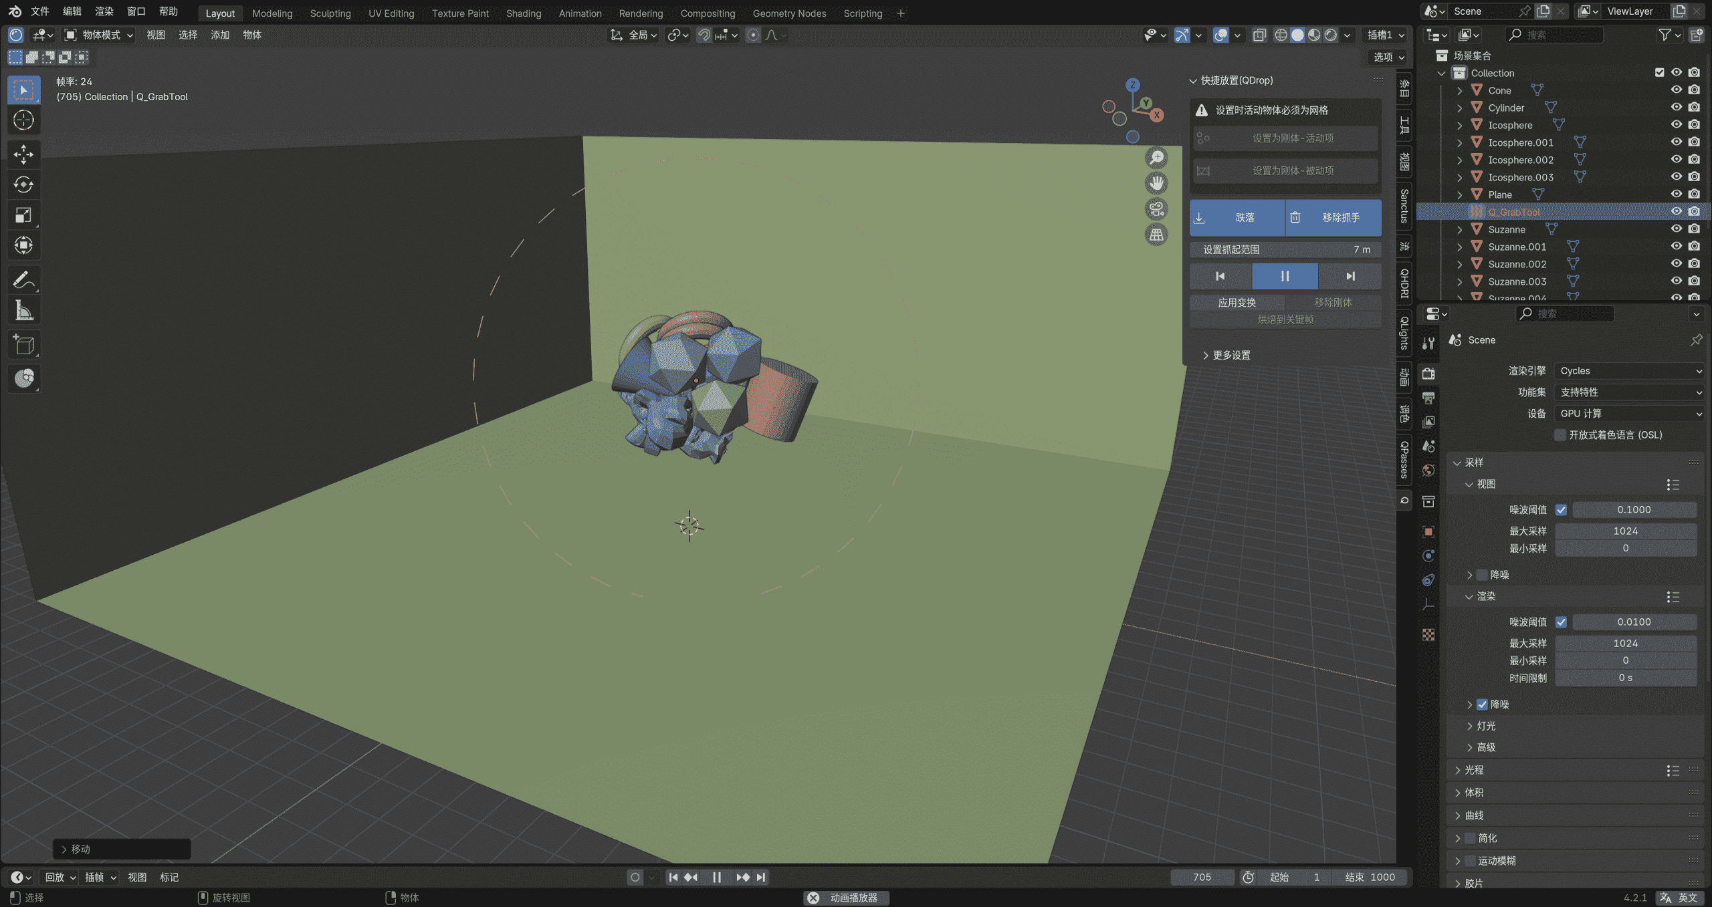Open the World properties tab icon
Viewport: 1712px width, 907px height.
(x=1428, y=471)
